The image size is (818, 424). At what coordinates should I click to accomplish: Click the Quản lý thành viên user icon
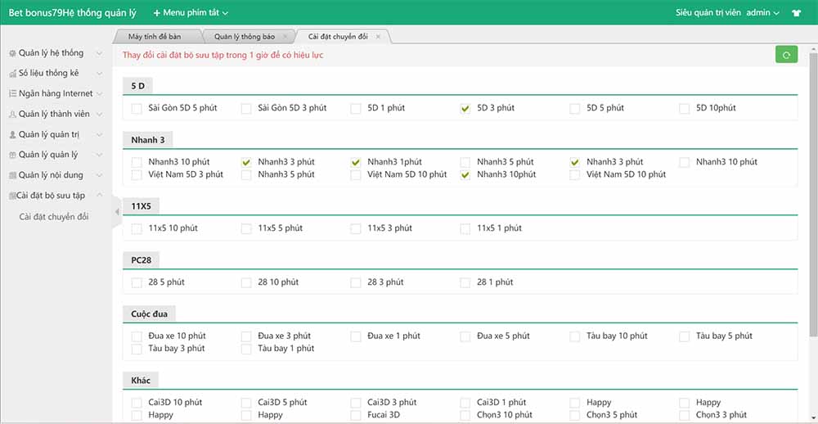[12, 115]
